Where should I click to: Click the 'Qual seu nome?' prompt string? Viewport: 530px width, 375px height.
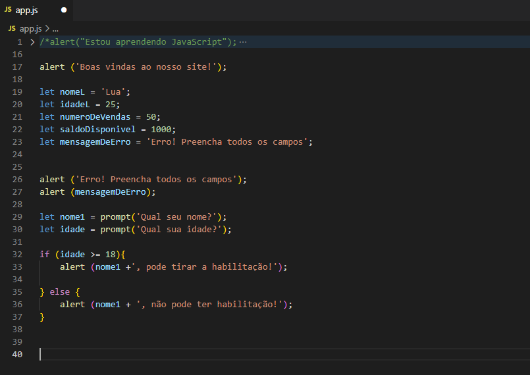coord(176,217)
